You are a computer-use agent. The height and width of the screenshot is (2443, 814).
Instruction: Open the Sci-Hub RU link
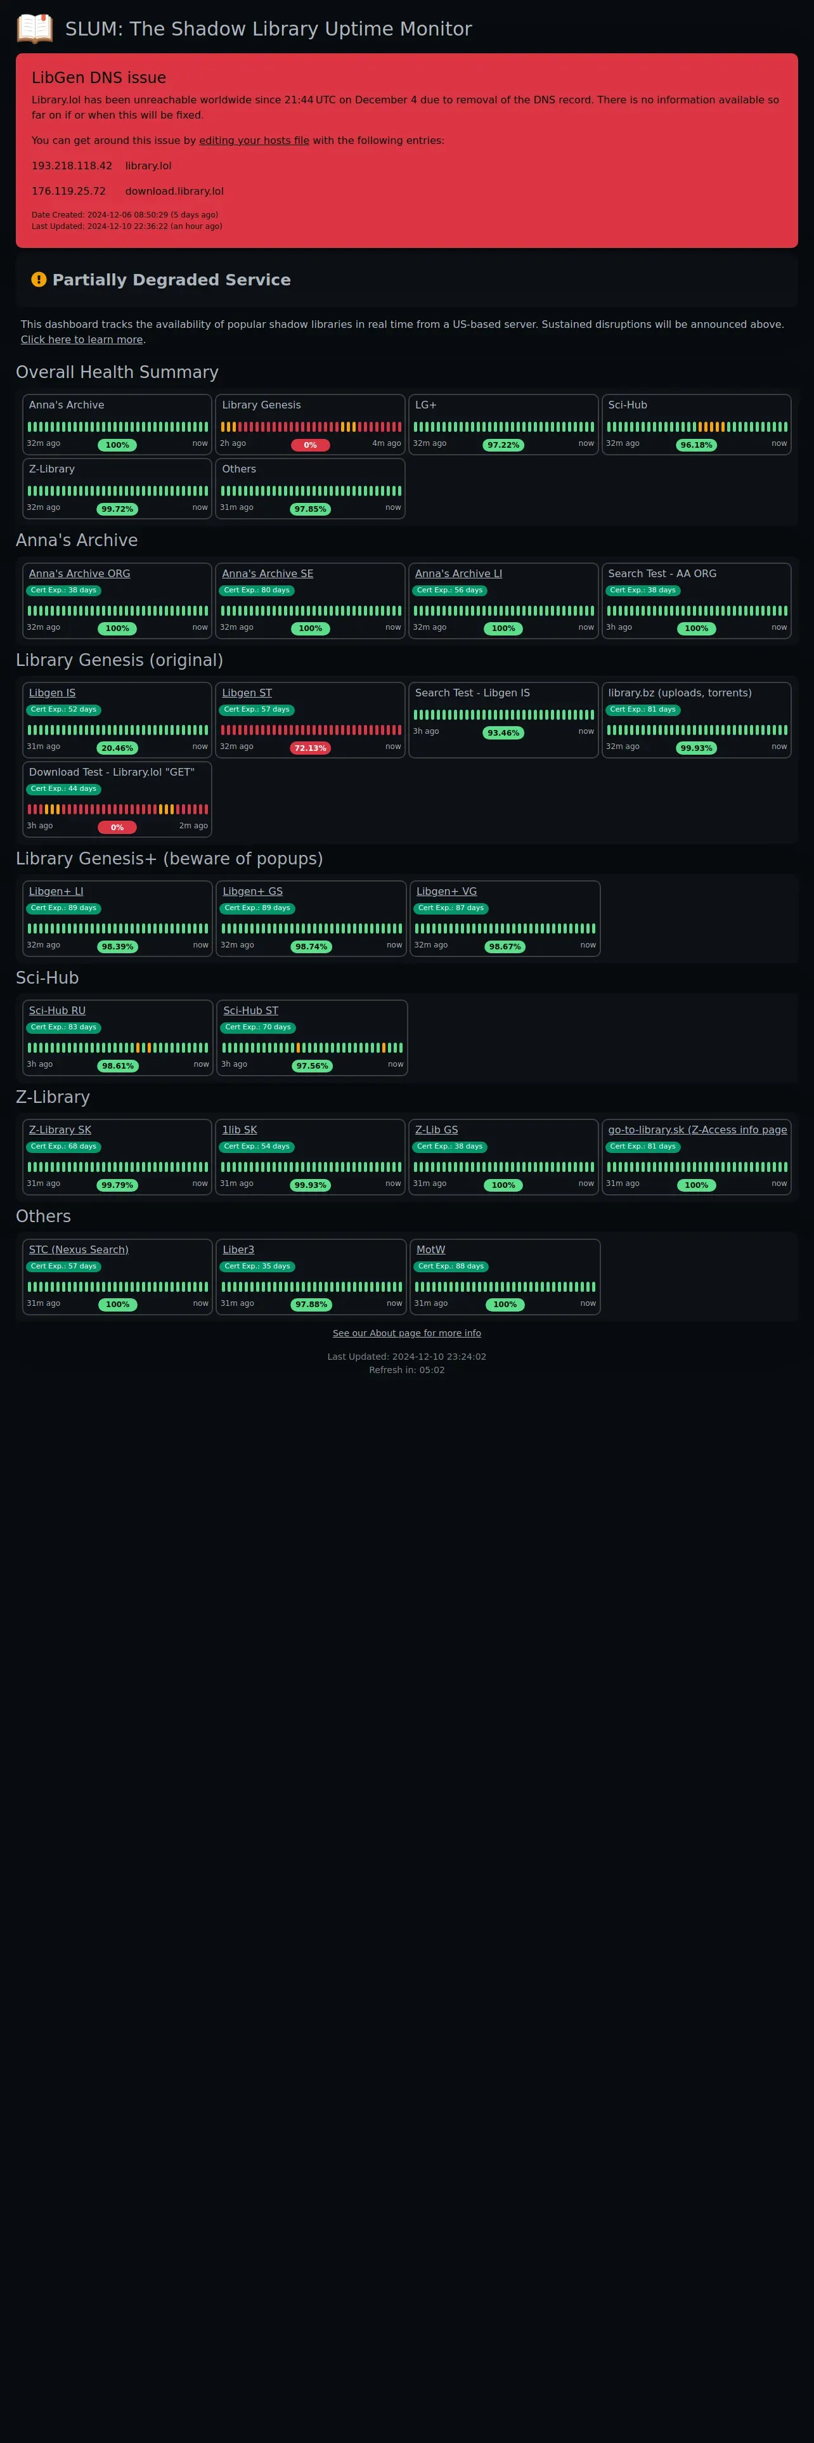tap(57, 1011)
